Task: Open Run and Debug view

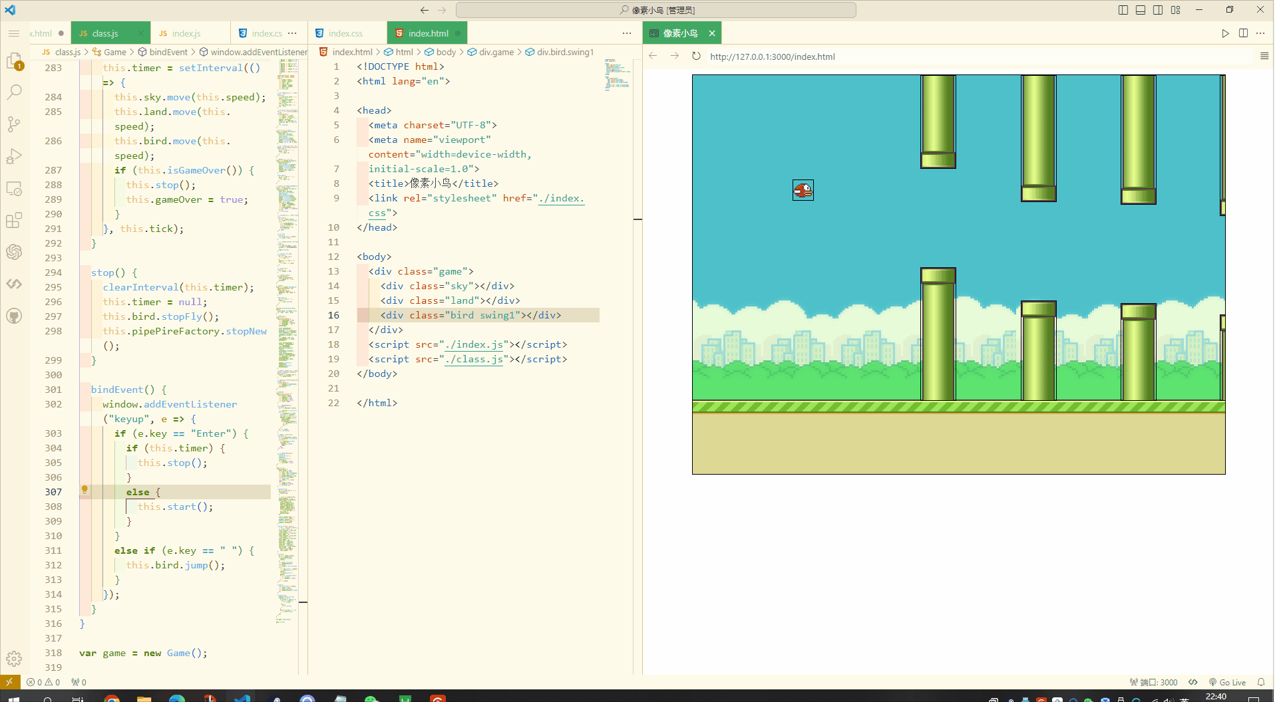Action: (x=14, y=156)
